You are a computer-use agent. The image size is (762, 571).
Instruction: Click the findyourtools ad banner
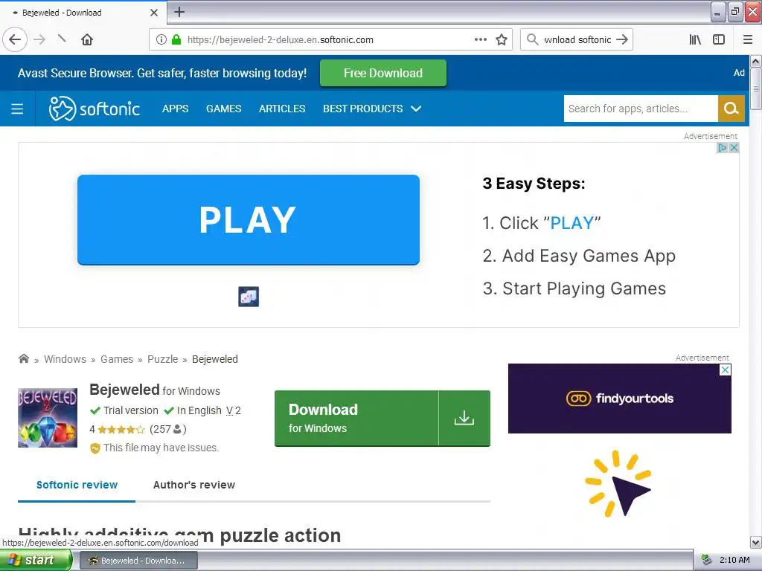620,399
